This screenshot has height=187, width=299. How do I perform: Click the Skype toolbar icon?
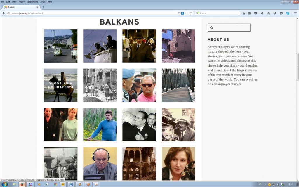(288, 13)
